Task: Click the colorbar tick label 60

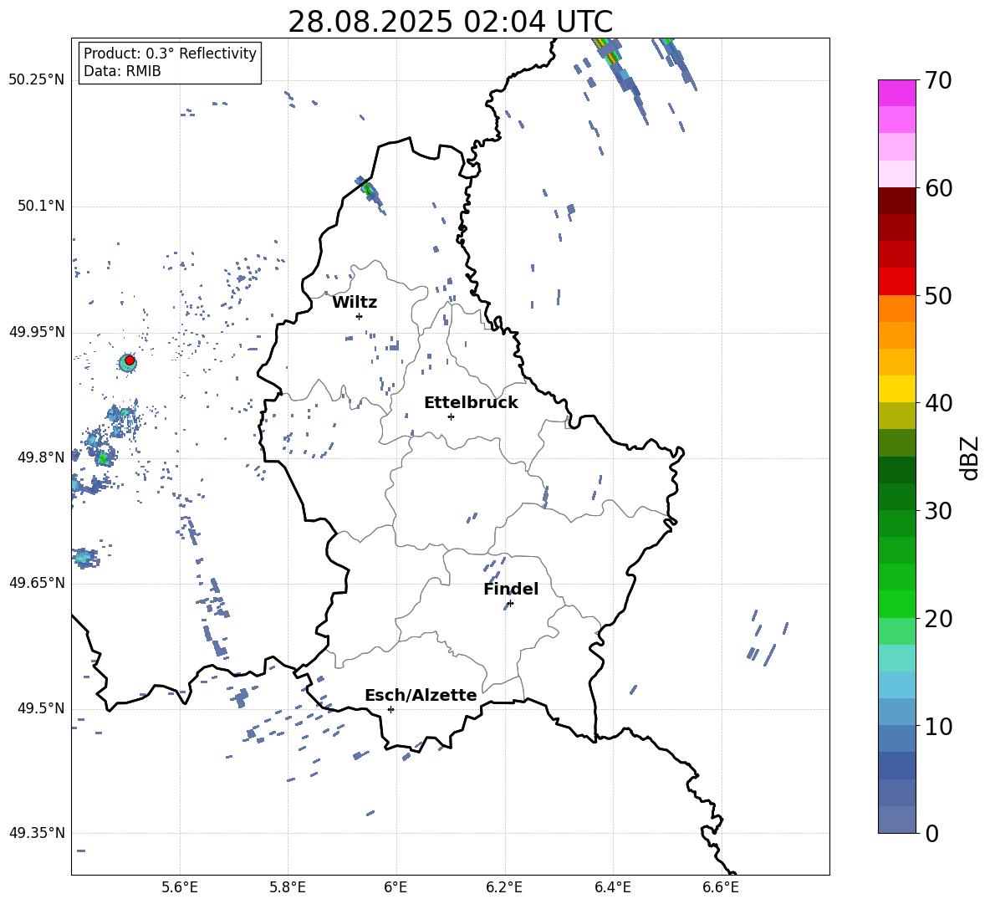Action: 938,188
